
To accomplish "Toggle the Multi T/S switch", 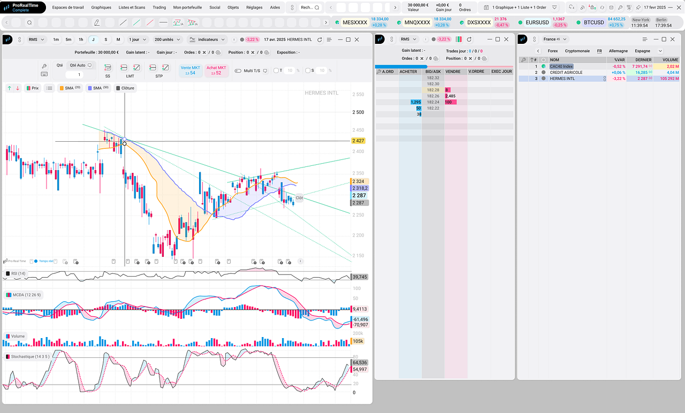I will (x=238, y=71).
